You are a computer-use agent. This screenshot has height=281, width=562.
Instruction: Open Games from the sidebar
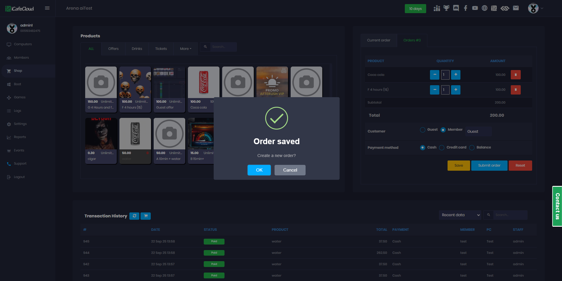20,97
